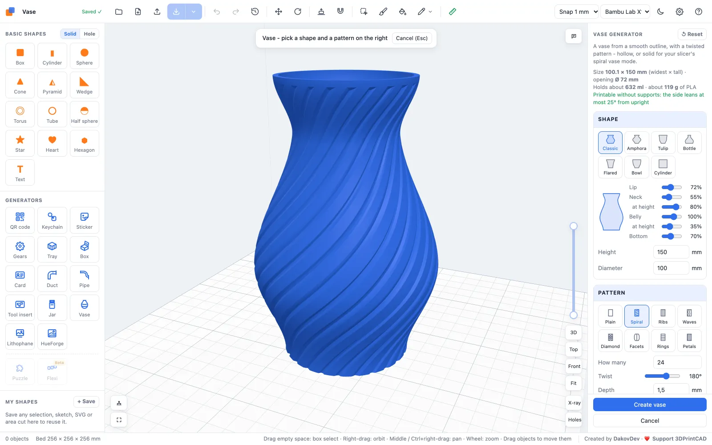This screenshot has height=445, width=712.
Task: Add a Torus basic shape
Action: (x=20, y=114)
